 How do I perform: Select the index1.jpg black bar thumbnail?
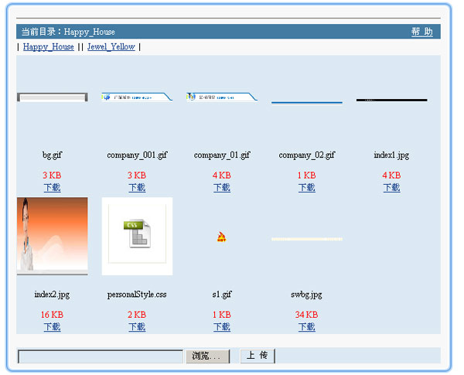point(391,100)
